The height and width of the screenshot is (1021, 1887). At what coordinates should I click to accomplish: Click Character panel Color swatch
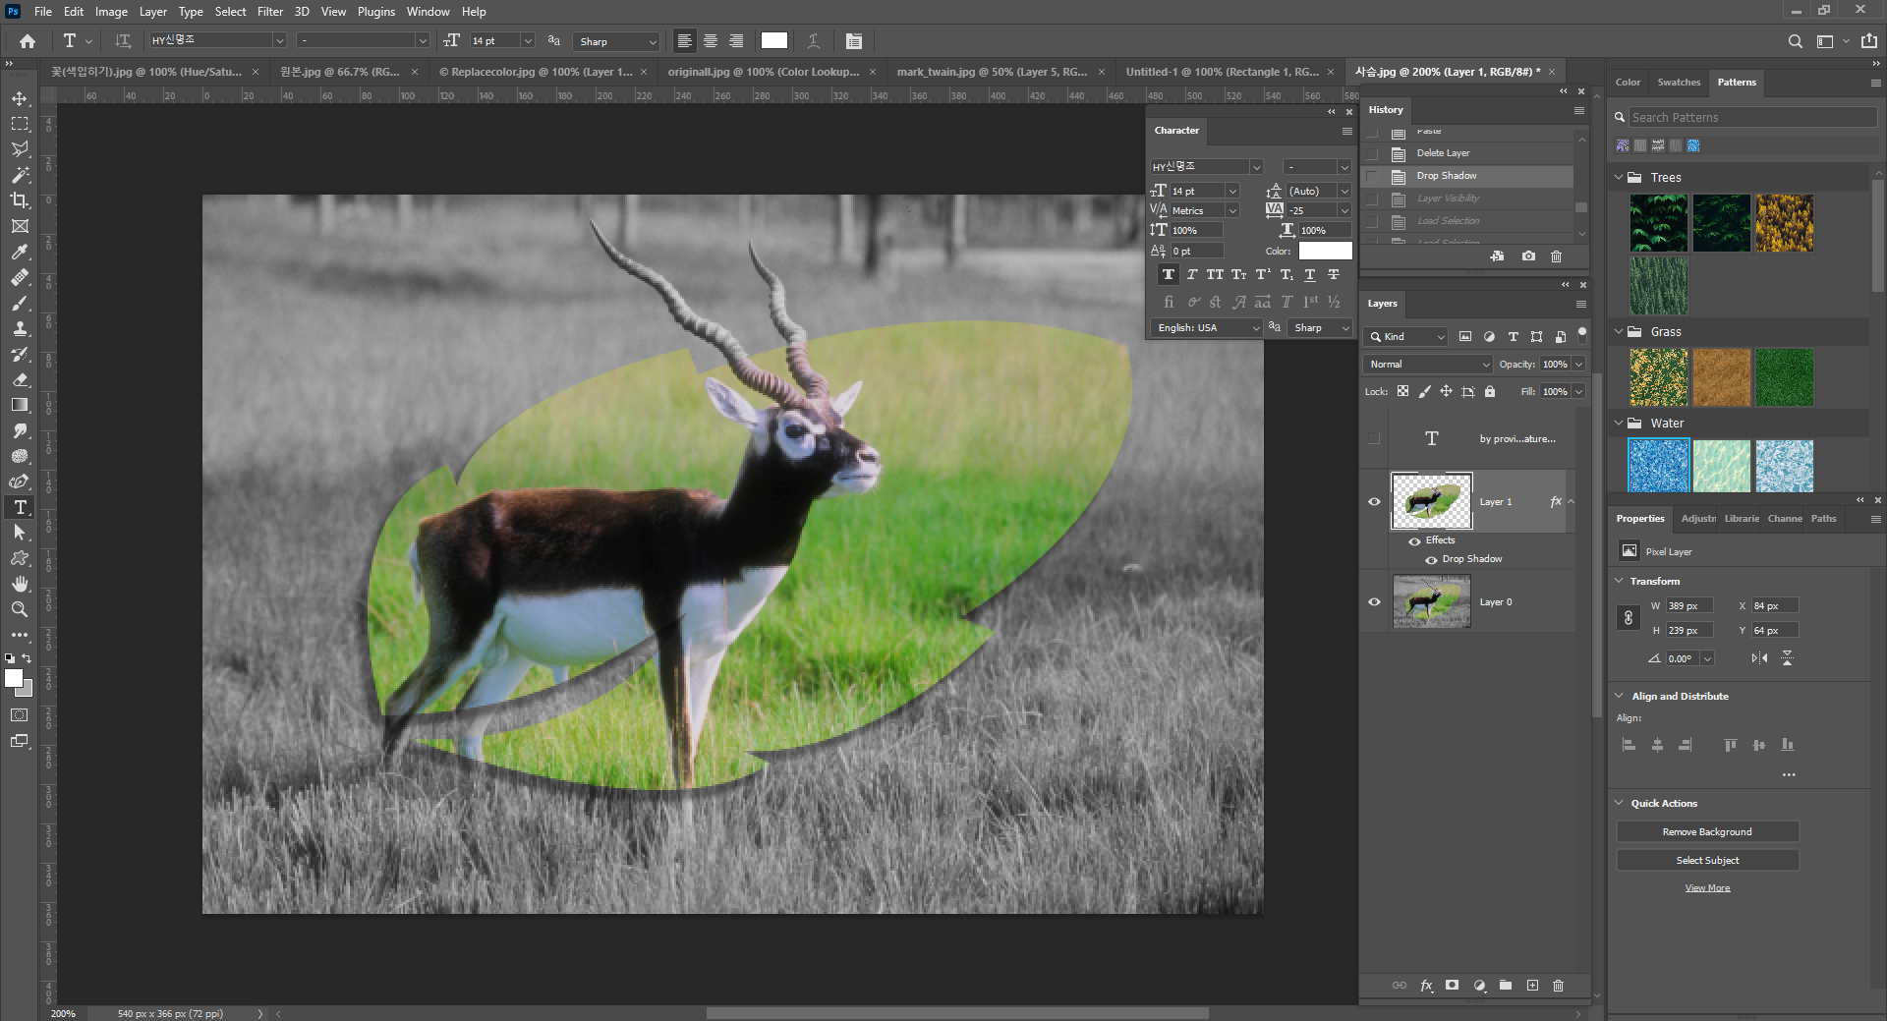pyautogui.click(x=1325, y=252)
